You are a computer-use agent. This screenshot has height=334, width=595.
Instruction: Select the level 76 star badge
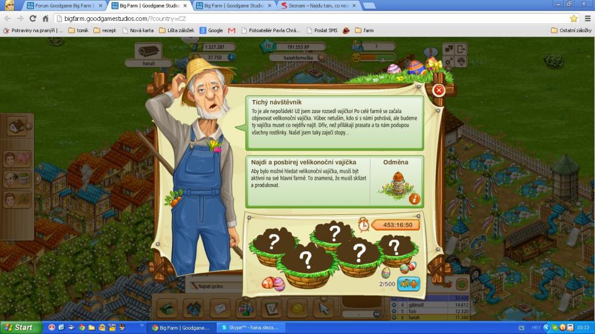pos(267,46)
